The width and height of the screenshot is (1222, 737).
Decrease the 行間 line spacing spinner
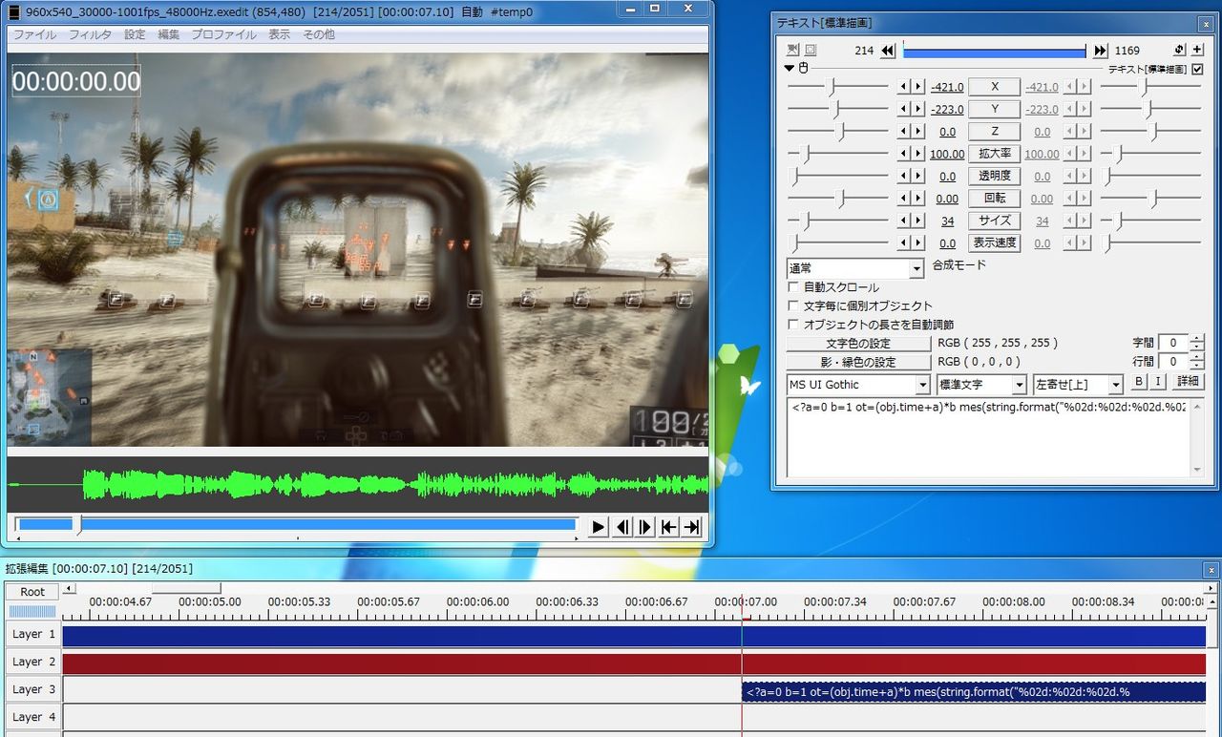1197,366
